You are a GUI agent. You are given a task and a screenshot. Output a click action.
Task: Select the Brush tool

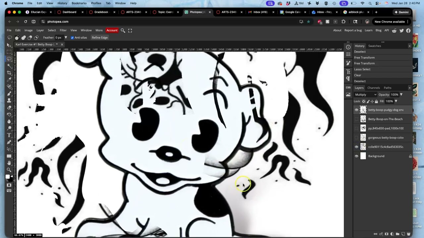(x=9, y=94)
